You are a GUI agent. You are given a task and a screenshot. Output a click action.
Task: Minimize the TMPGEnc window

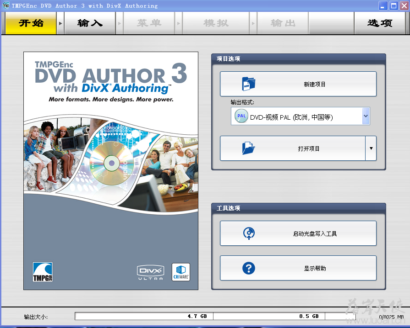click(x=383, y=6)
